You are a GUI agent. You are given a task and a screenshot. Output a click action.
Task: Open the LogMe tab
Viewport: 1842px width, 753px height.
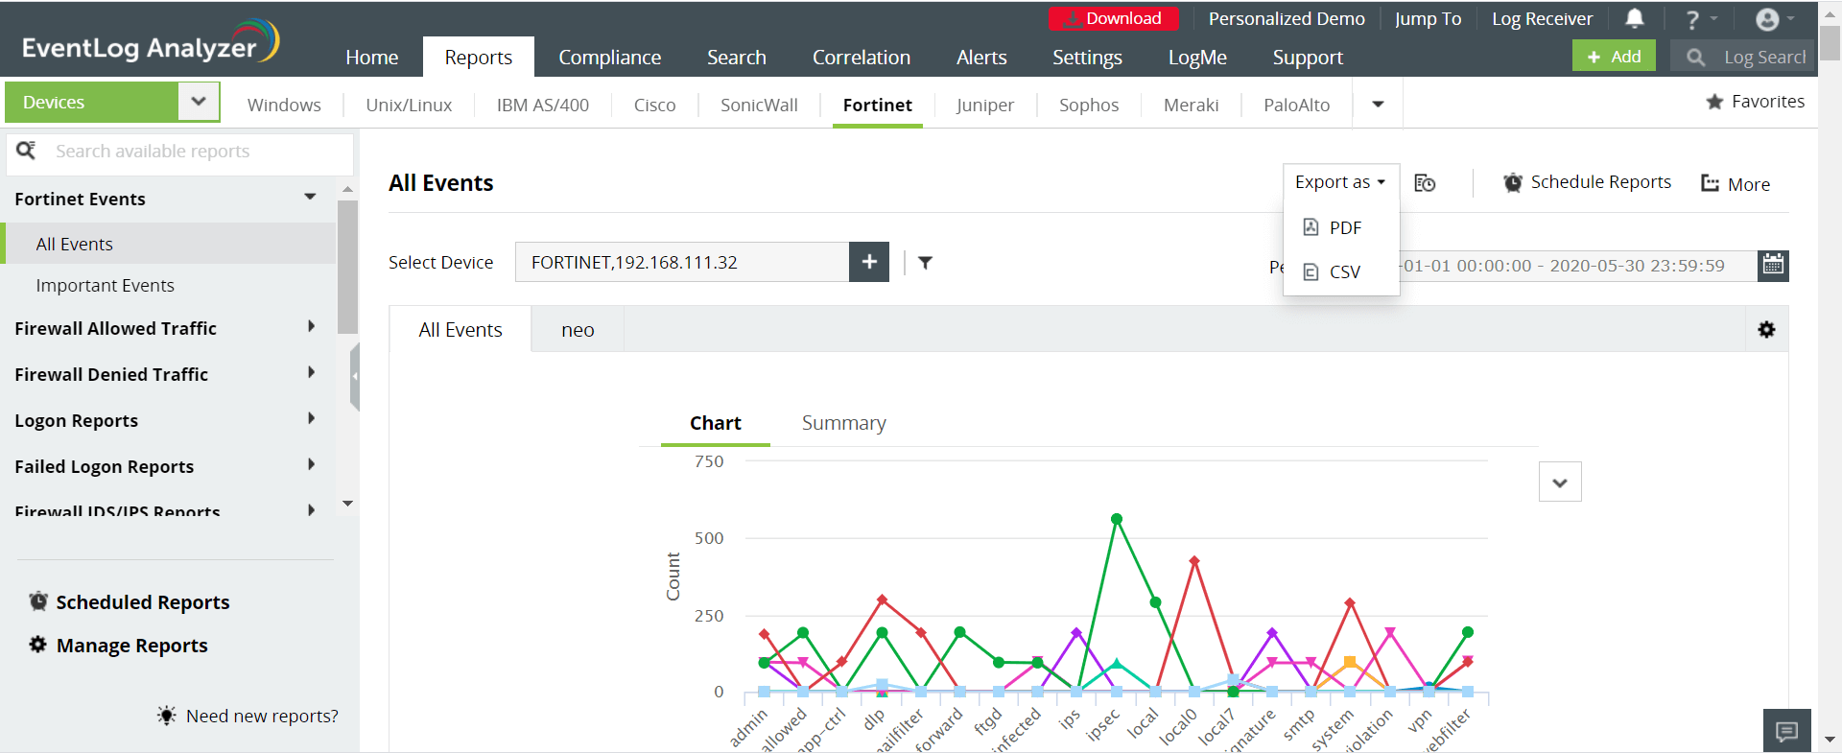[1197, 58]
